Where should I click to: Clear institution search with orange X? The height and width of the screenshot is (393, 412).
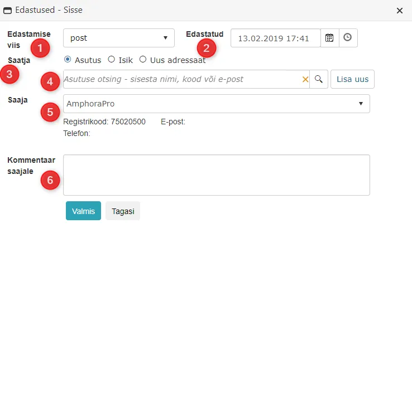305,79
